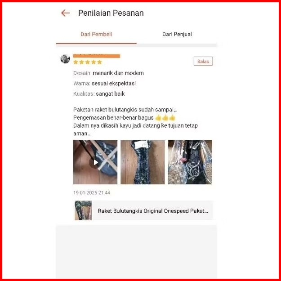Click the Kualitas sangat baik line
This screenshot has height=281, width=281.
coord(99,94)
